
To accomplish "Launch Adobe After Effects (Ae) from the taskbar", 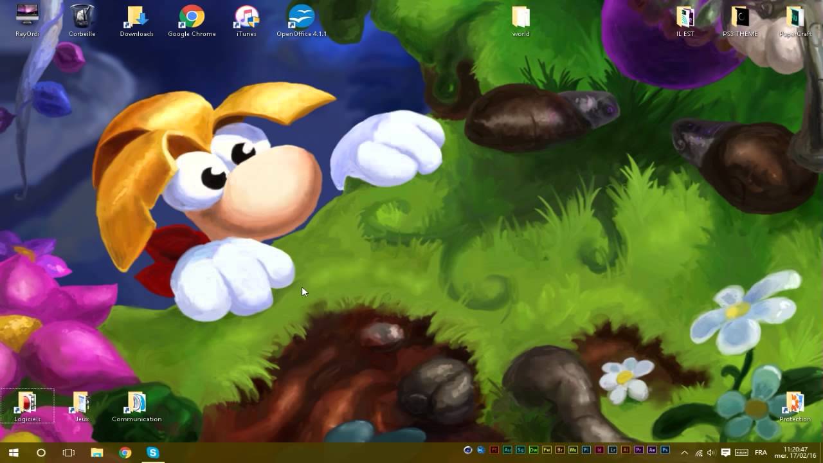I will 653,450.
